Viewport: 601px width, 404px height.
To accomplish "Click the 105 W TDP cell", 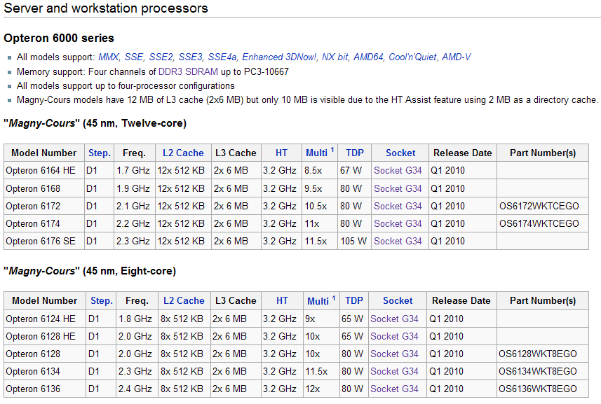I will [353, 241].
